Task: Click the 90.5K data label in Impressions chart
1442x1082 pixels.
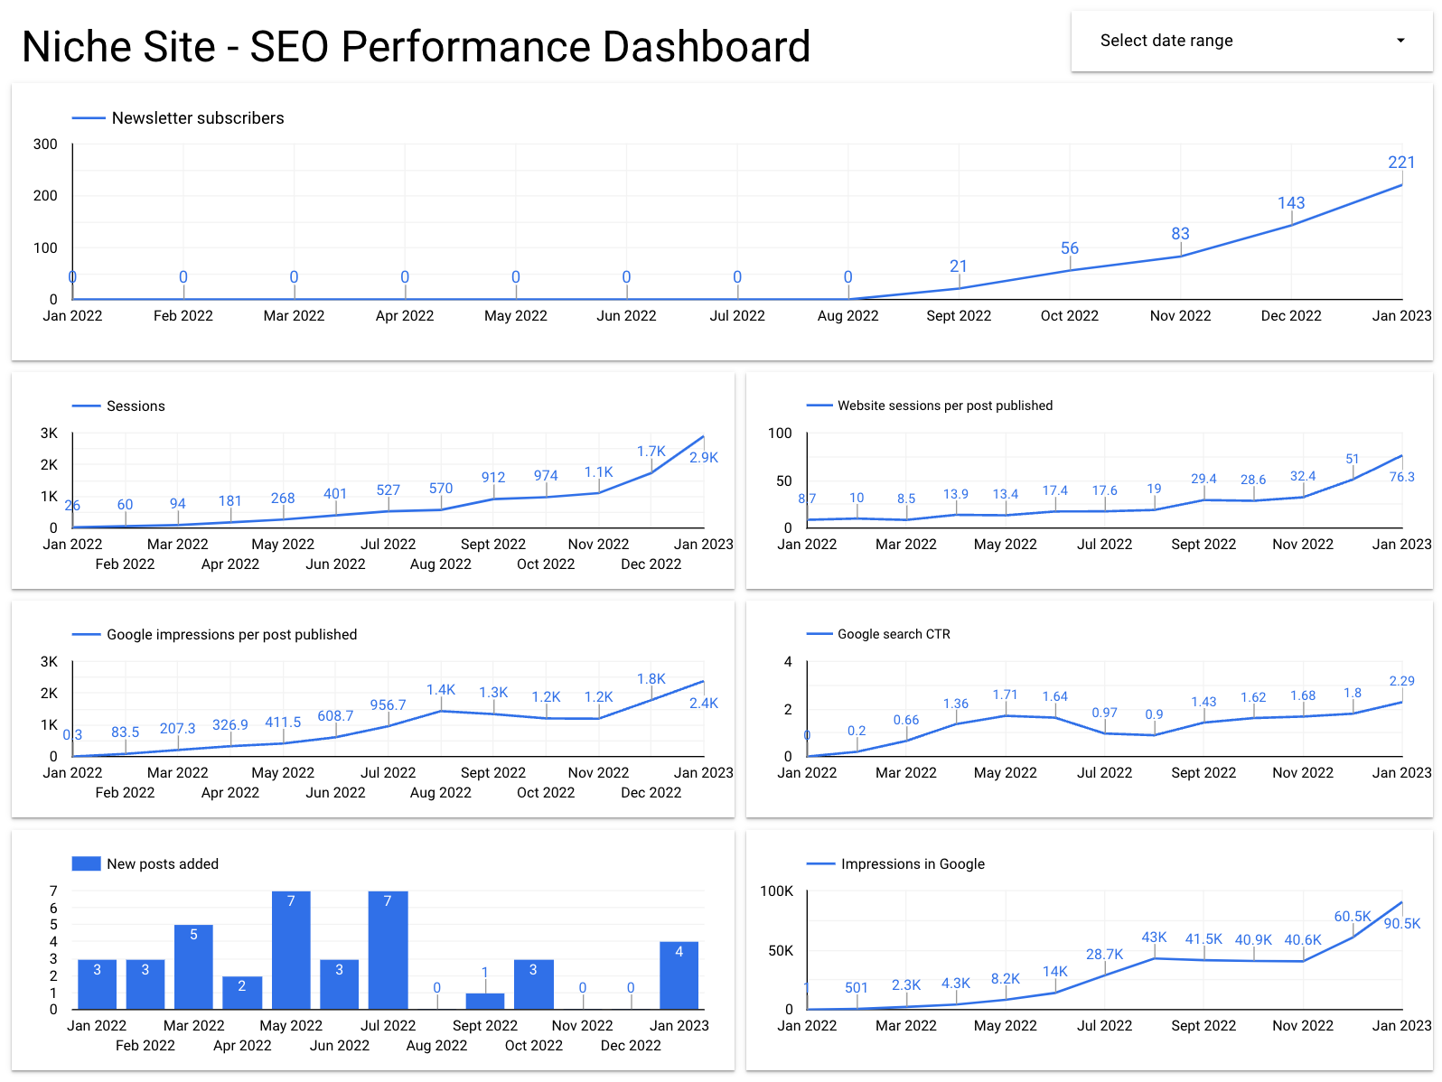Action: (1402, 924)
